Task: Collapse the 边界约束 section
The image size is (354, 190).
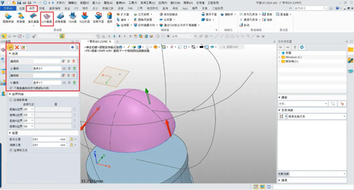Action: point(10,94)
